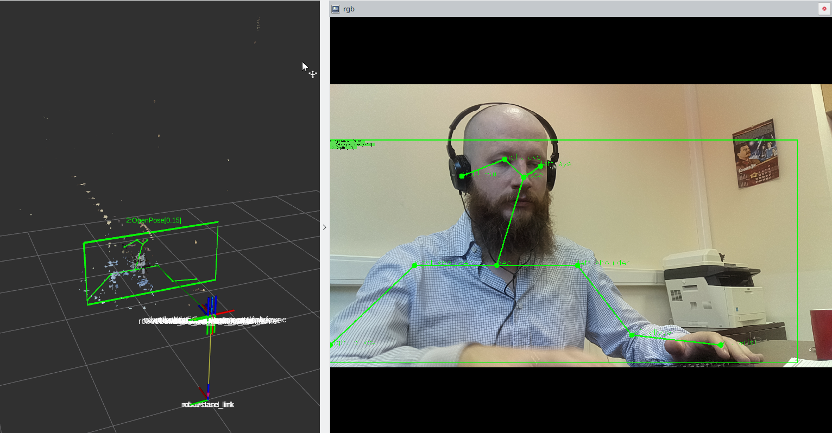Click the panel collapse arrow beside 3D view

pyautogui.click(x=325, y=227)
